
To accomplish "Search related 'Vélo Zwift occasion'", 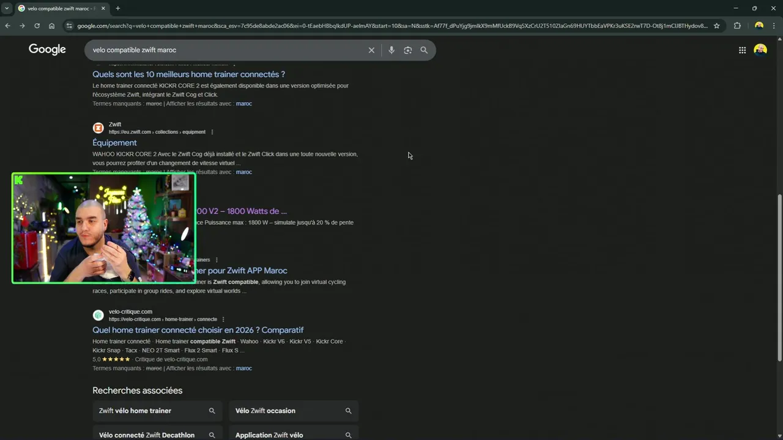I will coord(294,411).
